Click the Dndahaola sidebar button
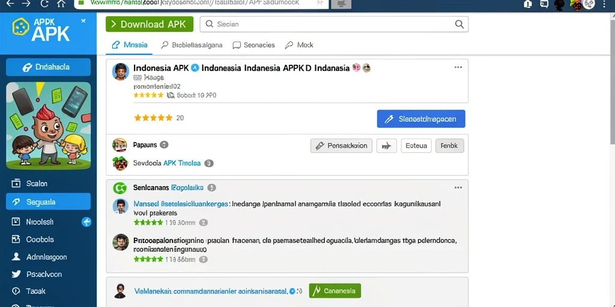The width and height of the screenshot is (615, 307). [48, 67]
